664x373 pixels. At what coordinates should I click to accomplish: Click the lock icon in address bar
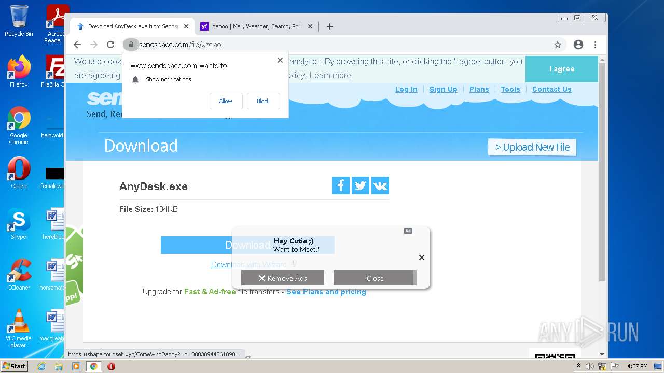pyautogui.click(x=131, y=45)
